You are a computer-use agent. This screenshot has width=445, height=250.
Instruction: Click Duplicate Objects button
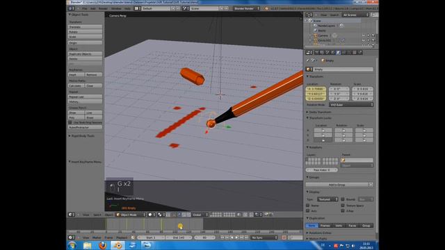click(x=85, y=54)
